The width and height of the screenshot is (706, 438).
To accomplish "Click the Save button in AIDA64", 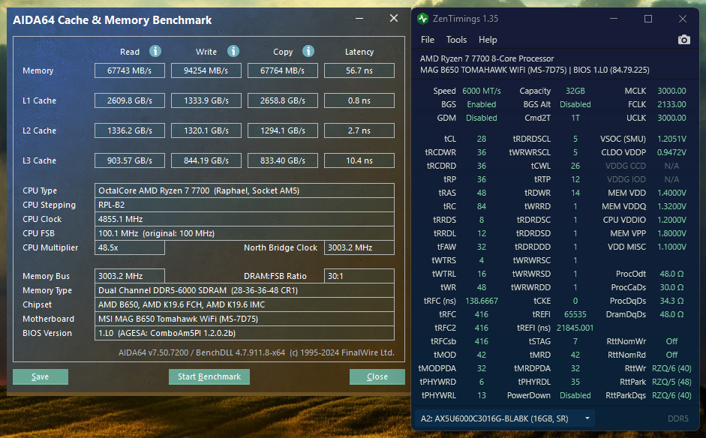I will 41,376.
